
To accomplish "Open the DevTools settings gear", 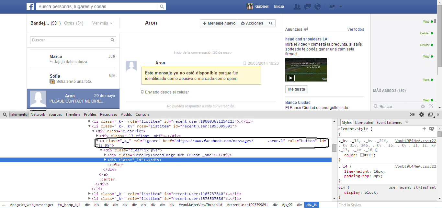I will pos(422,115).
